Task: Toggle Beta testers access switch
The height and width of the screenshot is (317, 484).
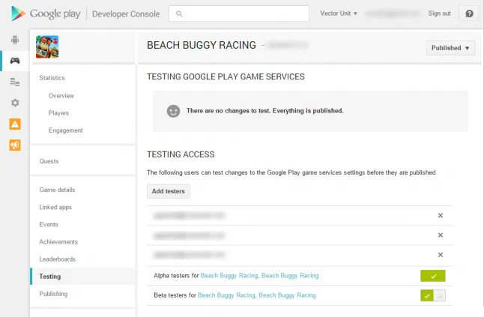Action: pyautogui.click(x=433, y=296)
